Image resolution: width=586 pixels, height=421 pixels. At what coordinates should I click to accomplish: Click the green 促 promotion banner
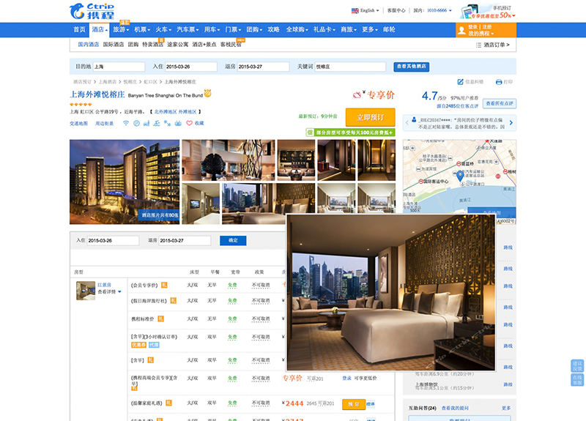pos(350,133)
